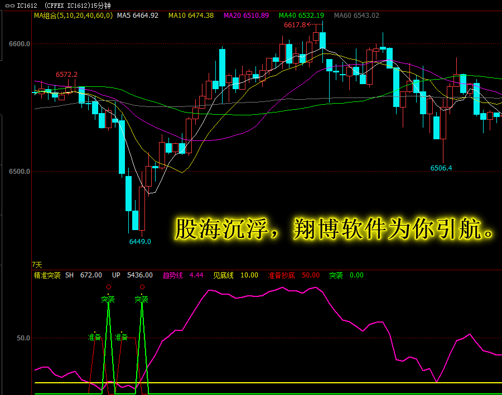Click the 6617.8 high price label
Image resolution: width=502 pixels, height=395 pixels.
(295, 25)
